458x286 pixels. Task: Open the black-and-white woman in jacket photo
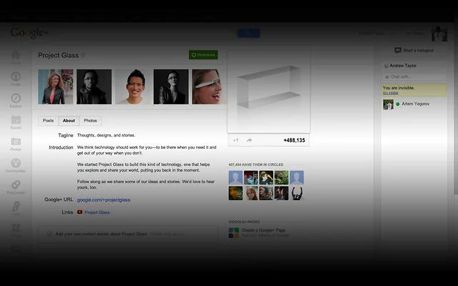coord(171,87)
